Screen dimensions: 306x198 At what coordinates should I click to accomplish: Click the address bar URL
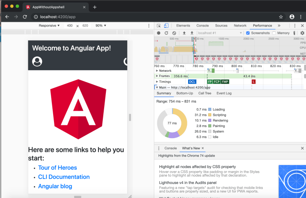58,17
